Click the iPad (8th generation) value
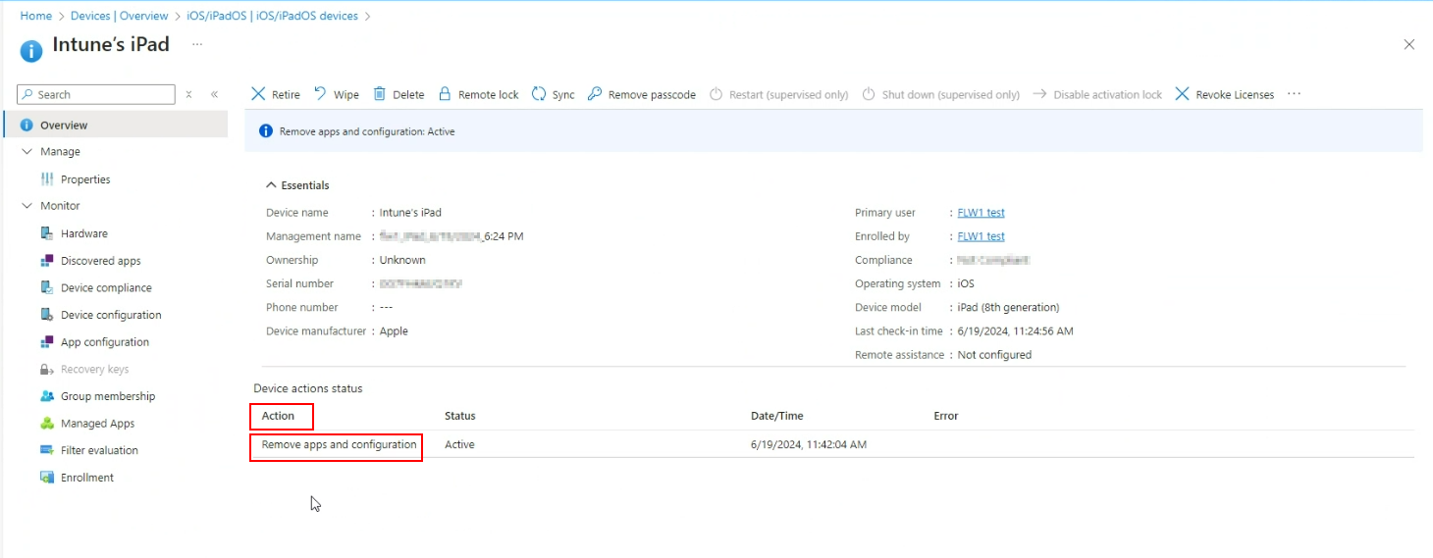The width and height of the screenshot is (1433, 558). [1008, 307]
